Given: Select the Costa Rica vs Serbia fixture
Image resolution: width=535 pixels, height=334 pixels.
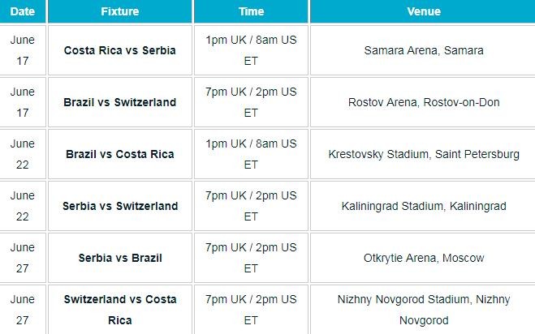Looking at the screenshot, I should click(120, 50).
